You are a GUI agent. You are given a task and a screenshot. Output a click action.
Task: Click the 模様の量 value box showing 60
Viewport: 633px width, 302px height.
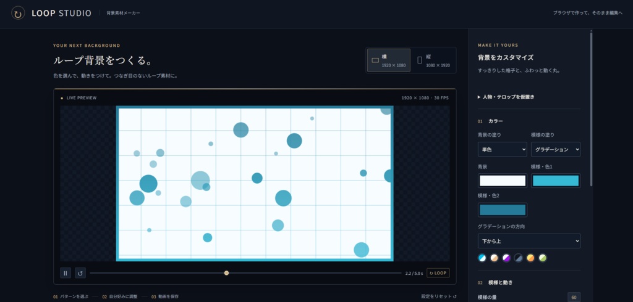[574, 298]
